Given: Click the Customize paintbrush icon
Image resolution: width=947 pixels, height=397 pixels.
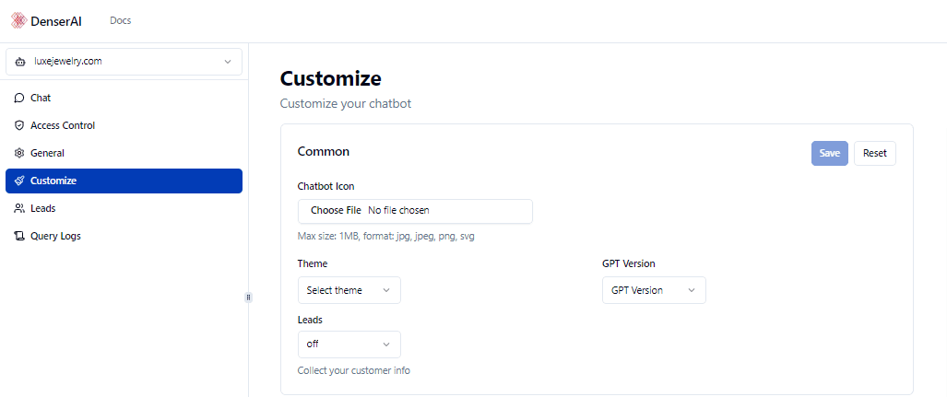Looking at the screenshot, I should coord(19,181).
